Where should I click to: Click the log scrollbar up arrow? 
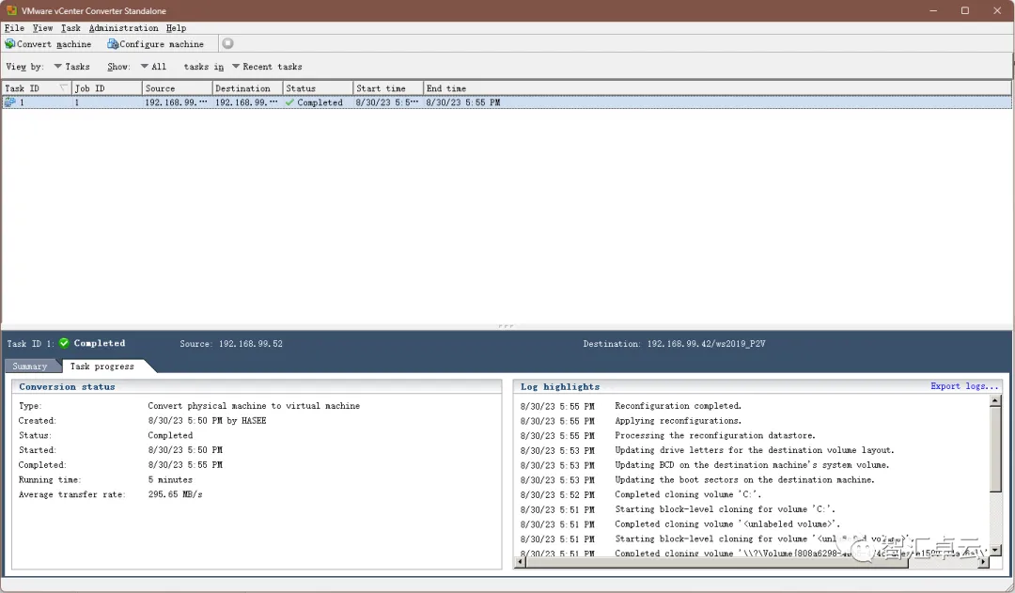pyautogui.click(x=995, y=401)
